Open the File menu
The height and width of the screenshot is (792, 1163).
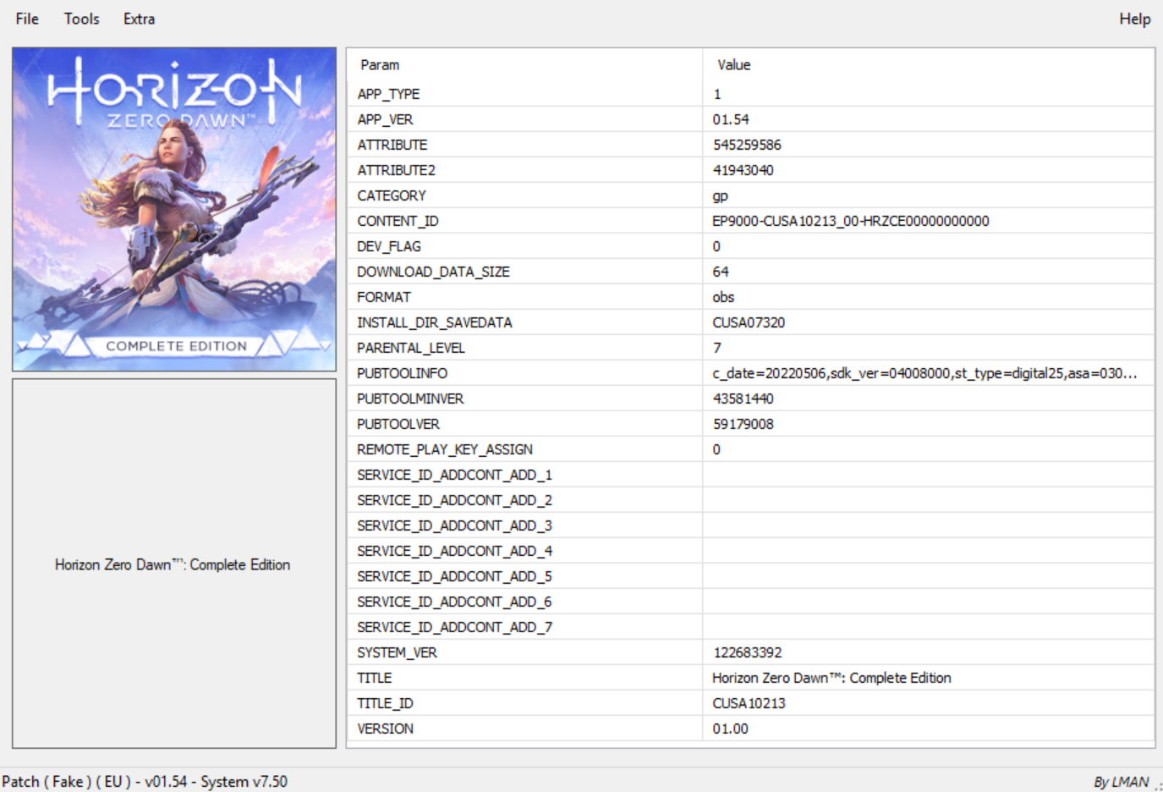click(x=27, y=19)
